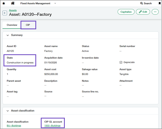Open the BU--Buildings classification link

point(14,126)
